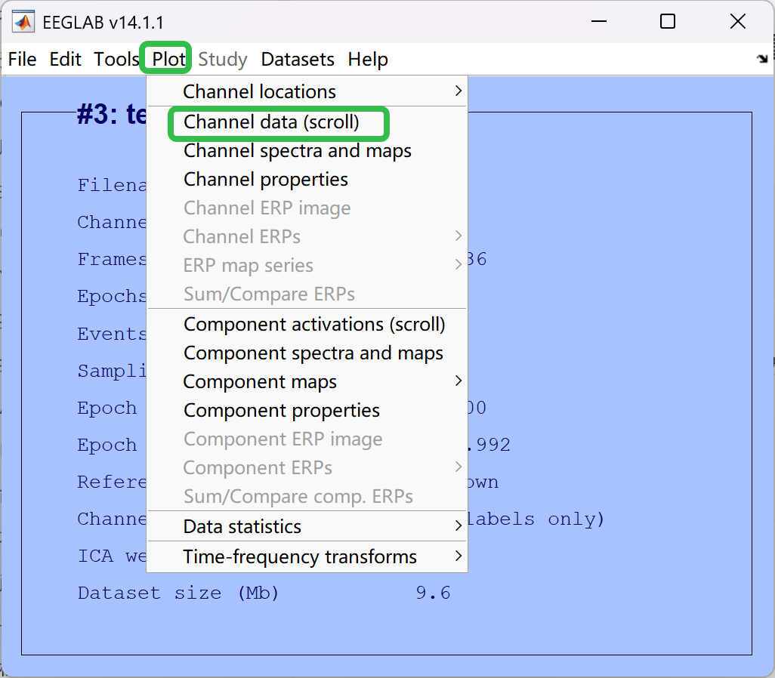The width and height of the screenshot is (775, 678).
Task: Select Channel data (scroll)
Action: tap(307, 122)
